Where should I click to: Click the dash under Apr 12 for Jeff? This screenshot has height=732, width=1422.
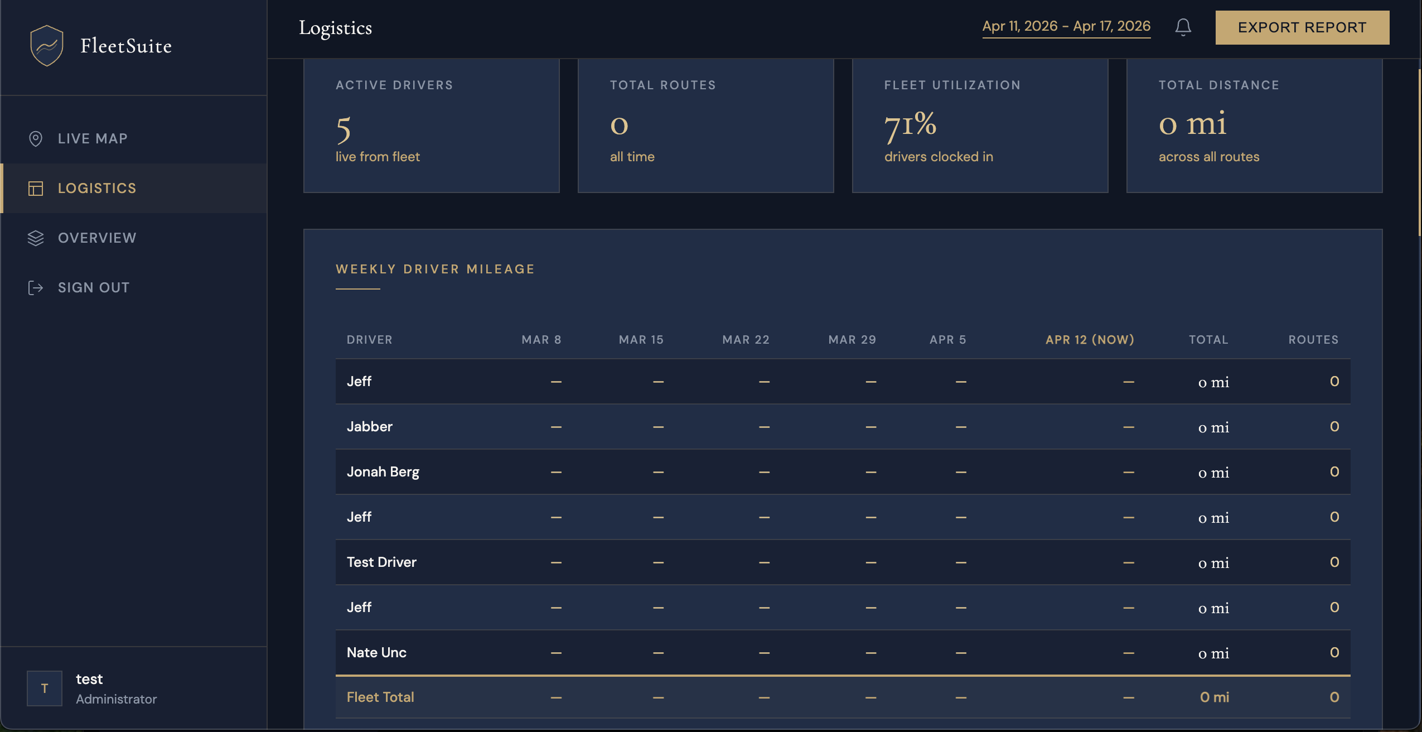(1128, 381)
